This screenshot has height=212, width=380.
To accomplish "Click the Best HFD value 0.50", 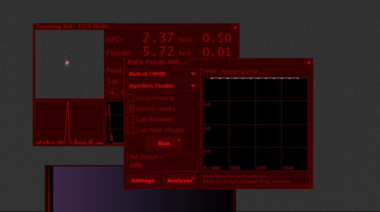I will 217,38.
